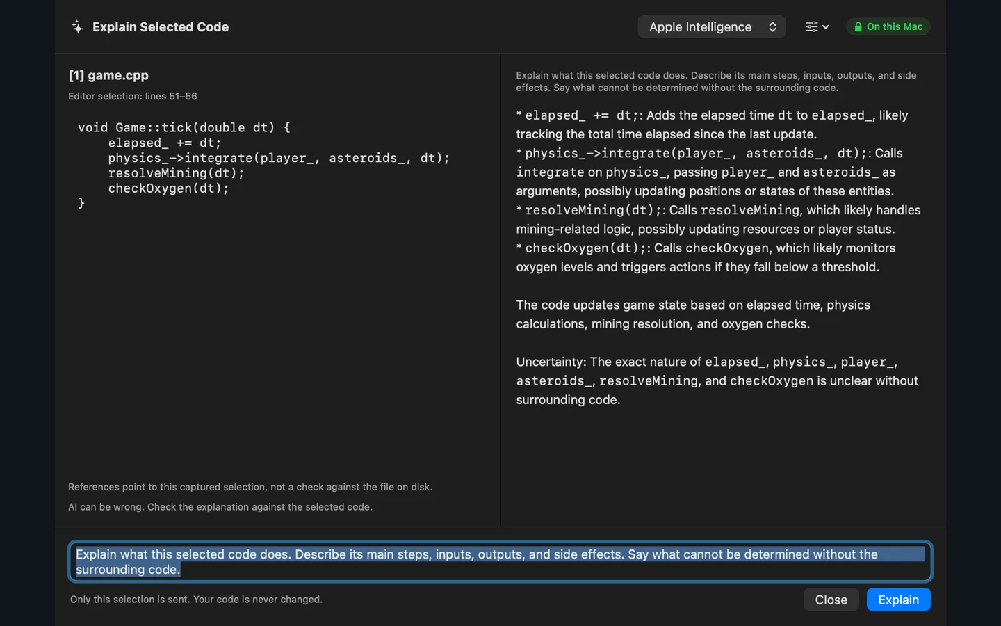Open the Apple Intelligence model dropdown
1001x626 pixels.
(x=711, y=27)
